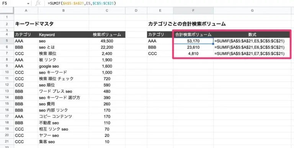The image size is (294, 148).
Task: Click the blue fill handle on F5
Action: (213, 44)
